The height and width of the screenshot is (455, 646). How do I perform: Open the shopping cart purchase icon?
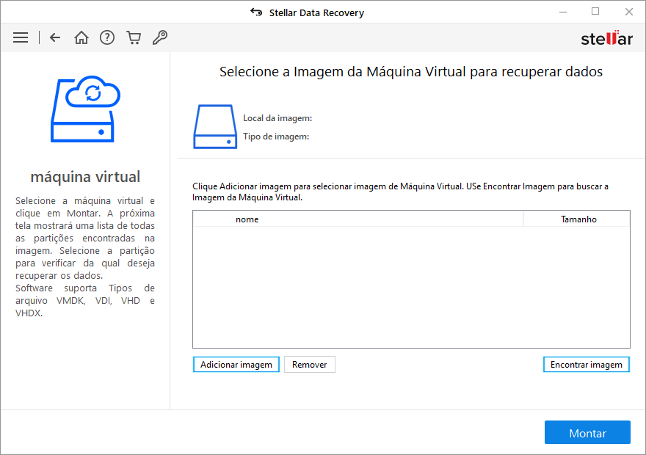tap(134, 38)
